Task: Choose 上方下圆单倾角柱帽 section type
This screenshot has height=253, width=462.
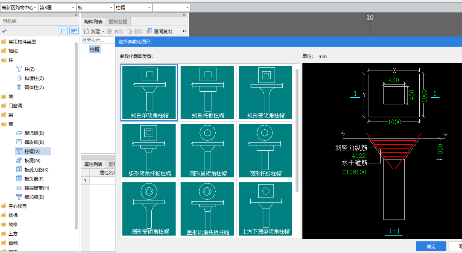Action: point(266,209)
